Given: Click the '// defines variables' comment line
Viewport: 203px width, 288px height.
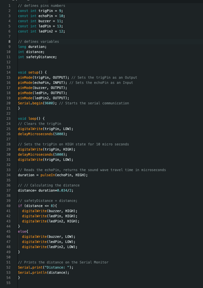Looking at the screenshot, I should pyautogui.click(x=38, y=42).
